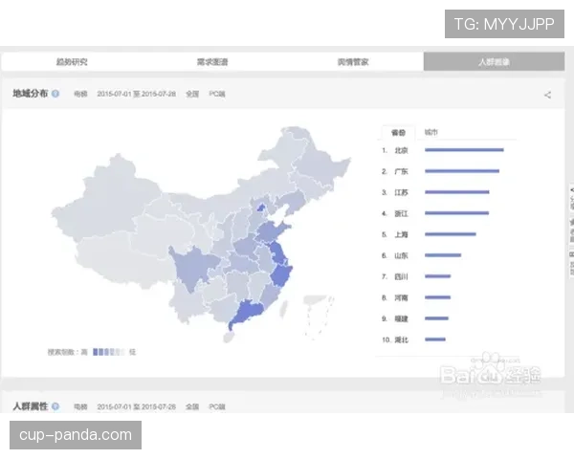Click Jiangsu province on the map

[278, 252]
